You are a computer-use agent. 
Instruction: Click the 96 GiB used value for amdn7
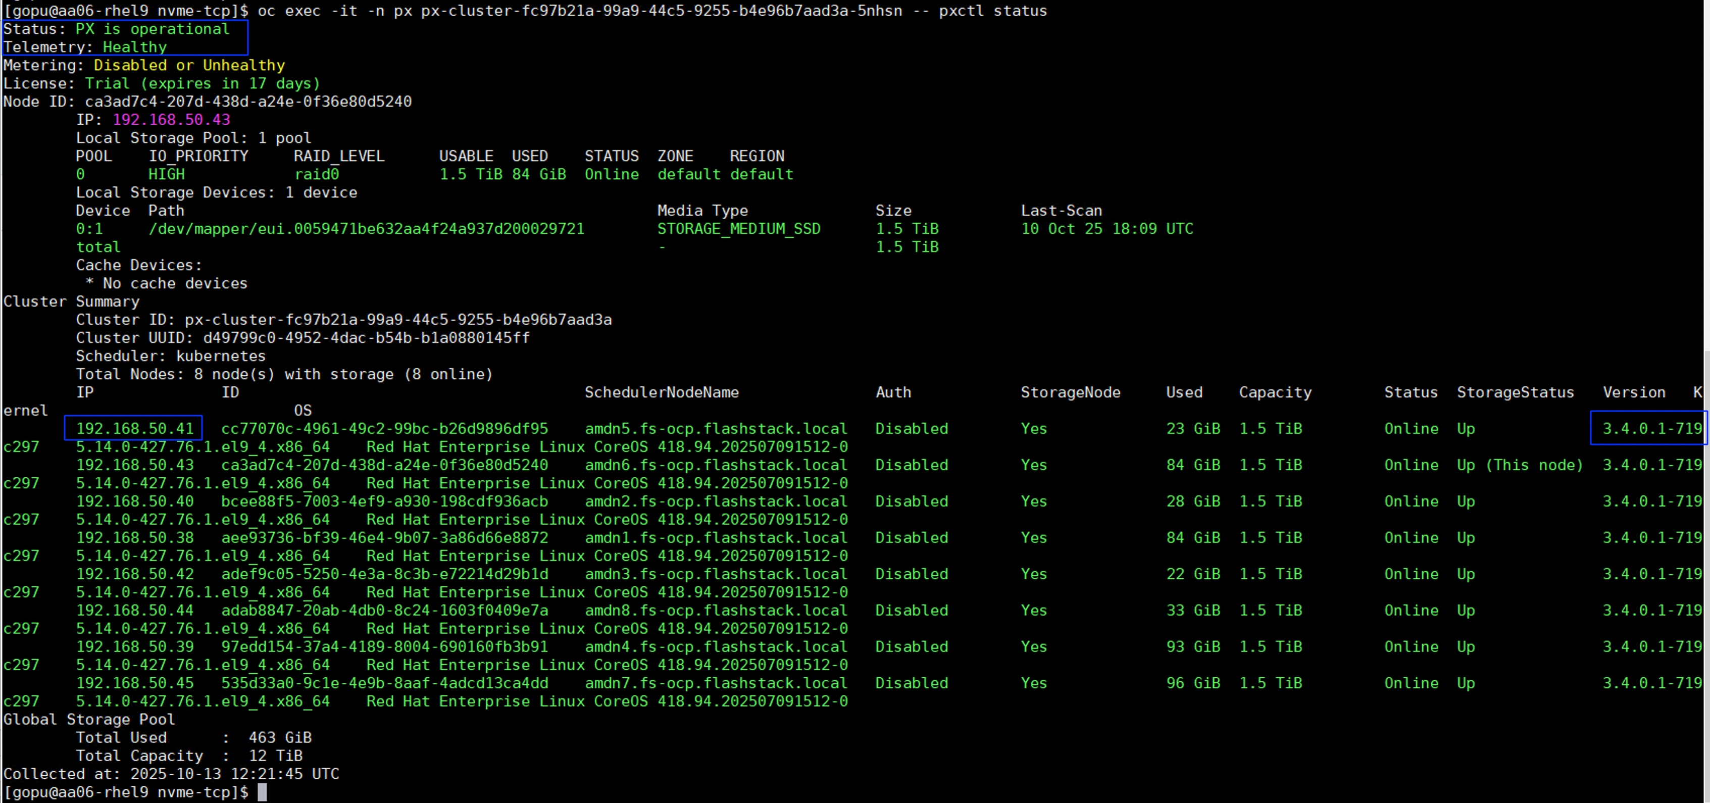(1193, 683)
